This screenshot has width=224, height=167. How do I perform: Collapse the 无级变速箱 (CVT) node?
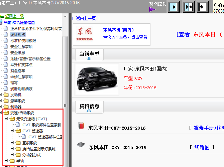point(6,119)
